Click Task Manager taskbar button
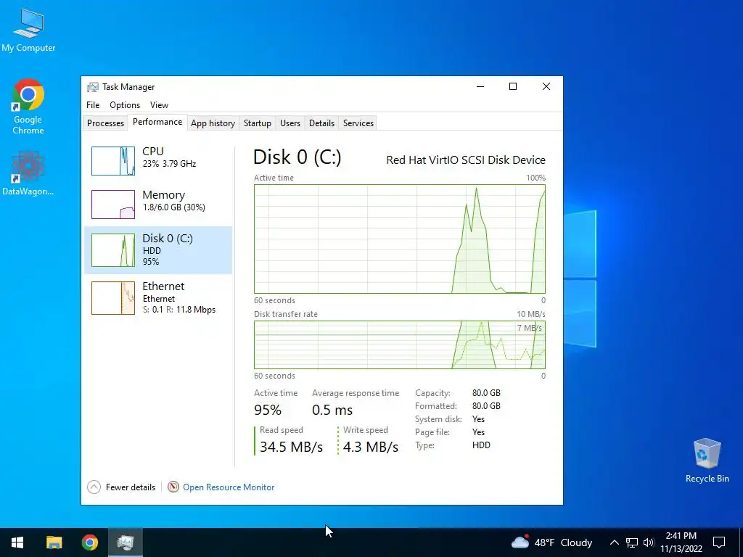The width and height of the screenshot is (743, 557). click(x=125, y=542)
